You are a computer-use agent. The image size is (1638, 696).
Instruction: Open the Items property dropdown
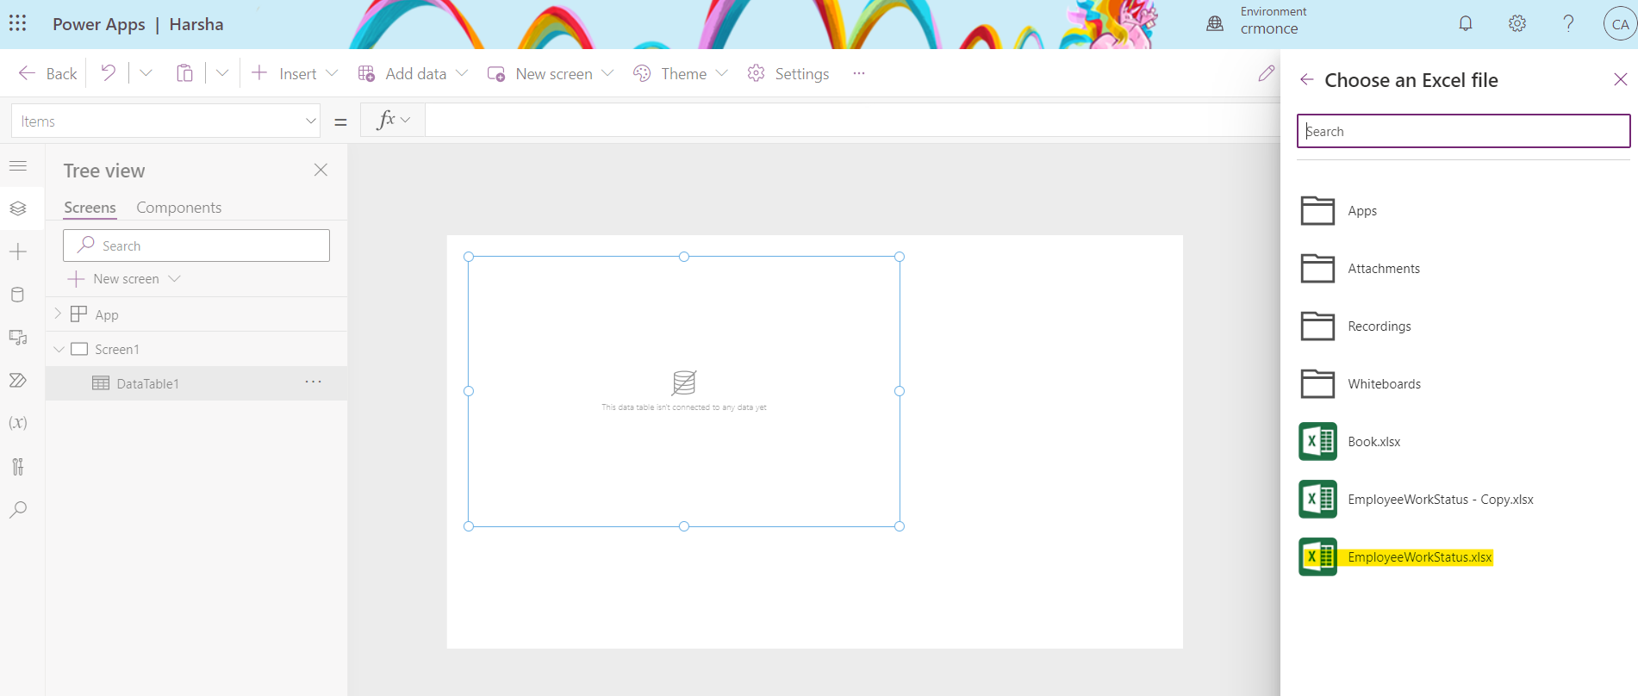click(x=165, y=121)
